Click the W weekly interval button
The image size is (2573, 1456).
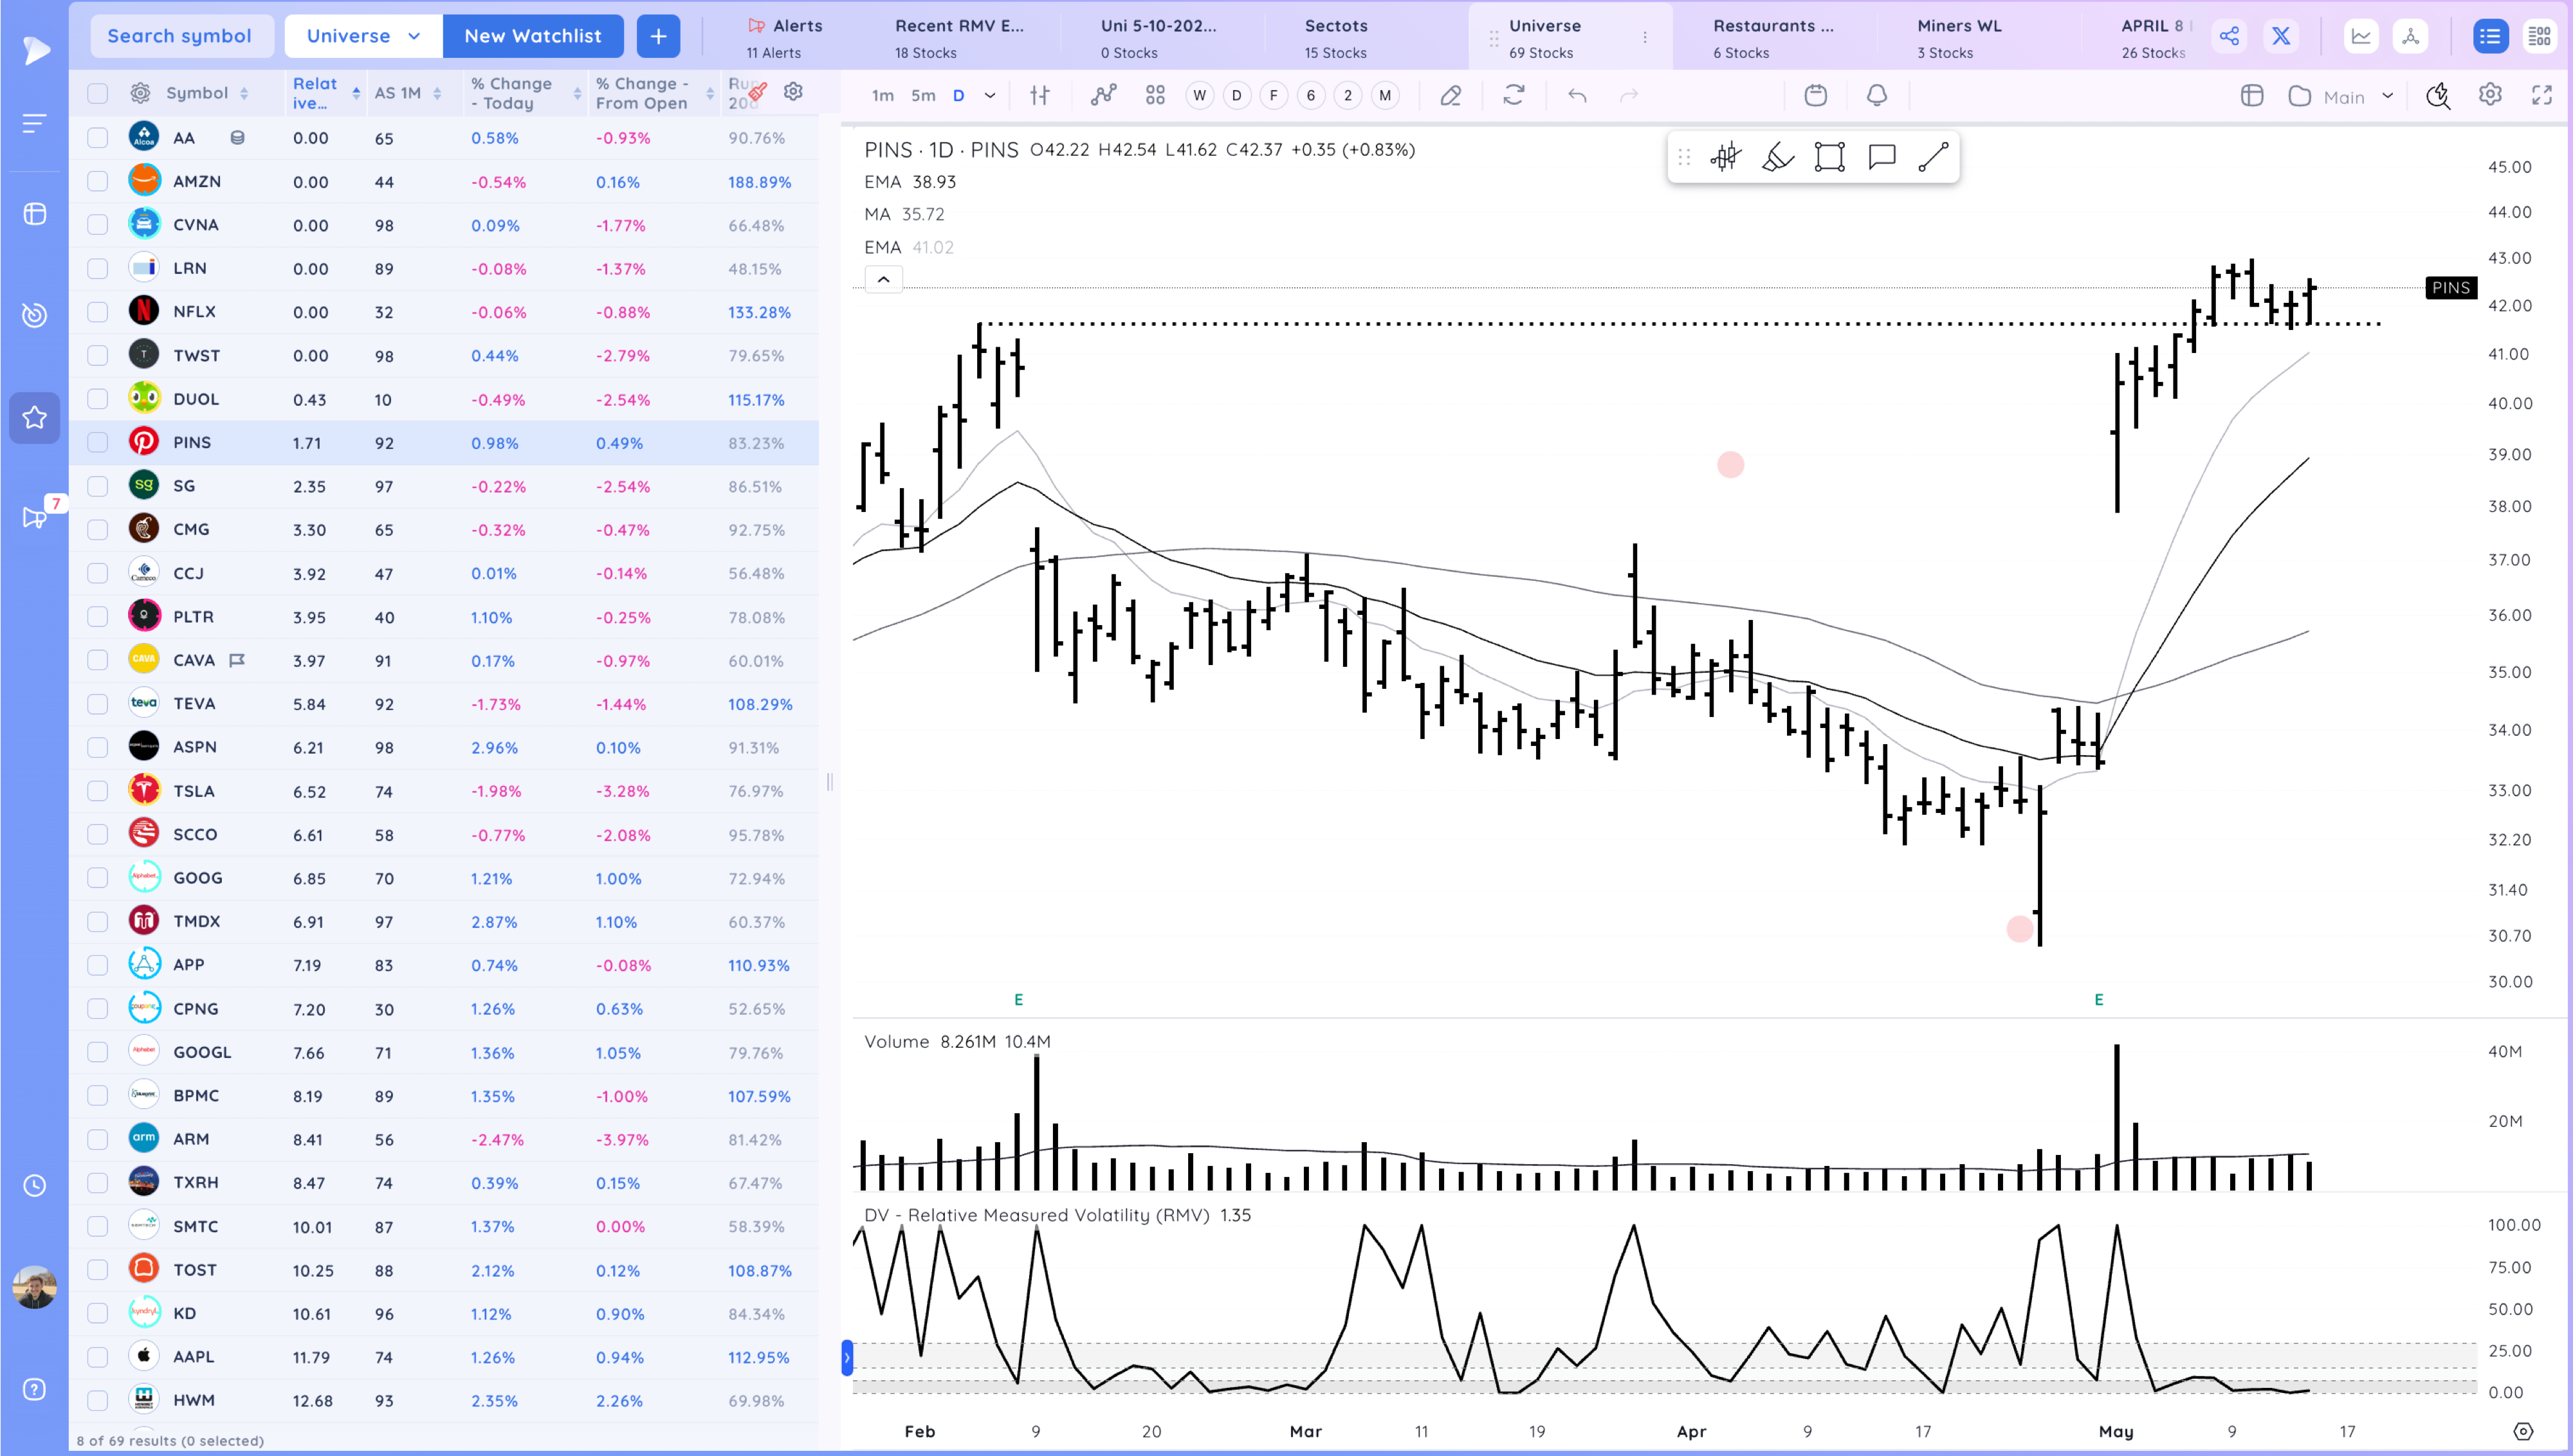1199,96
